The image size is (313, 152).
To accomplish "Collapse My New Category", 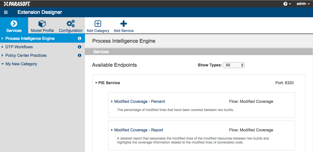I will tap(2, 64).
